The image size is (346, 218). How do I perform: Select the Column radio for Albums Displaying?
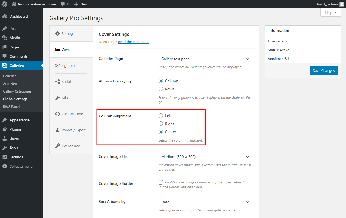pos(161,81)
